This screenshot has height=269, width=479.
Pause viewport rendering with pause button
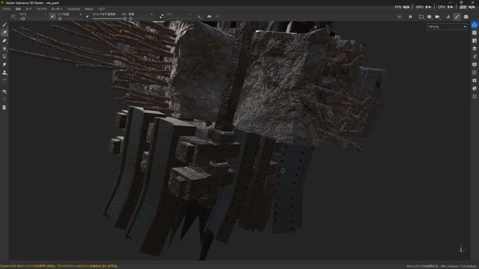coord(410,17)
